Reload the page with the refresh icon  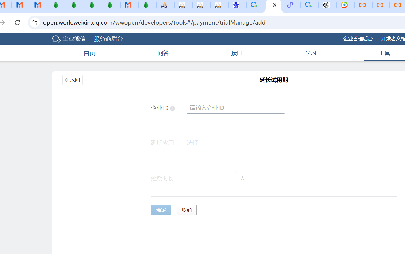(x=17, y=23)
